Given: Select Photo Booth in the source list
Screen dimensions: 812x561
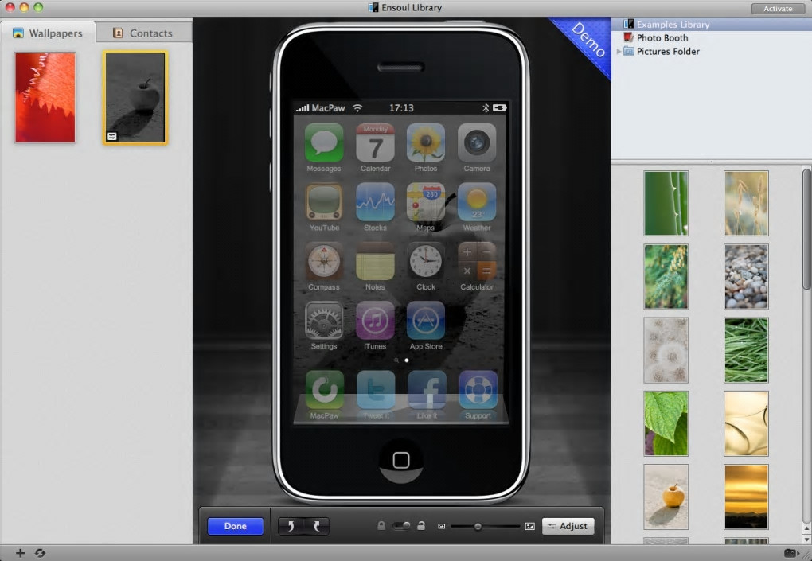Looking at the screenshot, I should tap(711, 37).
